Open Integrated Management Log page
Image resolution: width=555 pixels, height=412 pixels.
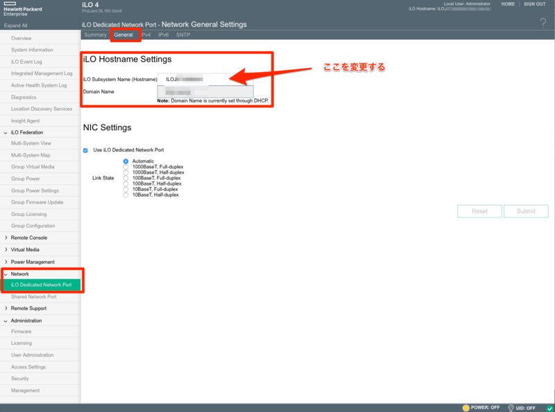point(40,73)
